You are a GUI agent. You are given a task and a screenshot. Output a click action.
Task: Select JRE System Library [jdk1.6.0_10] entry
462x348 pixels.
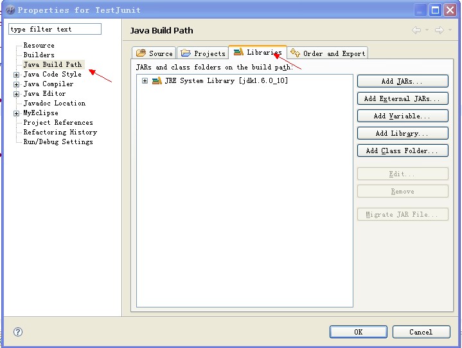[x=226, y=80]
